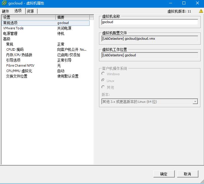This screenshot has width=204, height=184.
Task: Select the Linux radio button
Action: pos(103,81)
